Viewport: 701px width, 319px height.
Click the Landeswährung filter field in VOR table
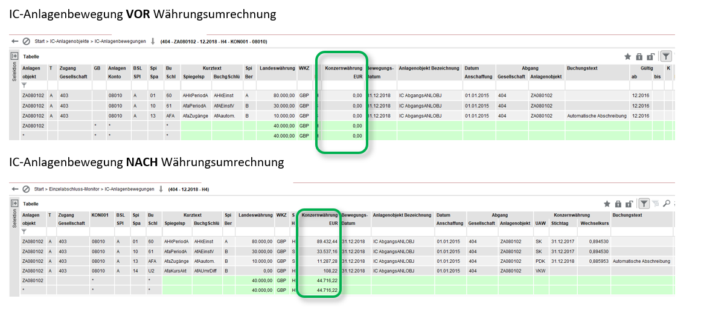coord(277,85)
